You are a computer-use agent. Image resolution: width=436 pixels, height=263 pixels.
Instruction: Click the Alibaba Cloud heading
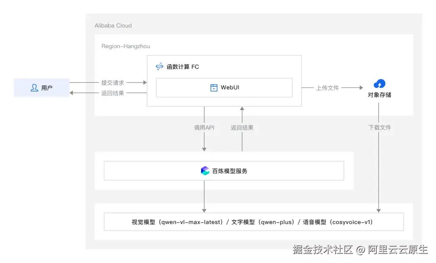point(113,25)
